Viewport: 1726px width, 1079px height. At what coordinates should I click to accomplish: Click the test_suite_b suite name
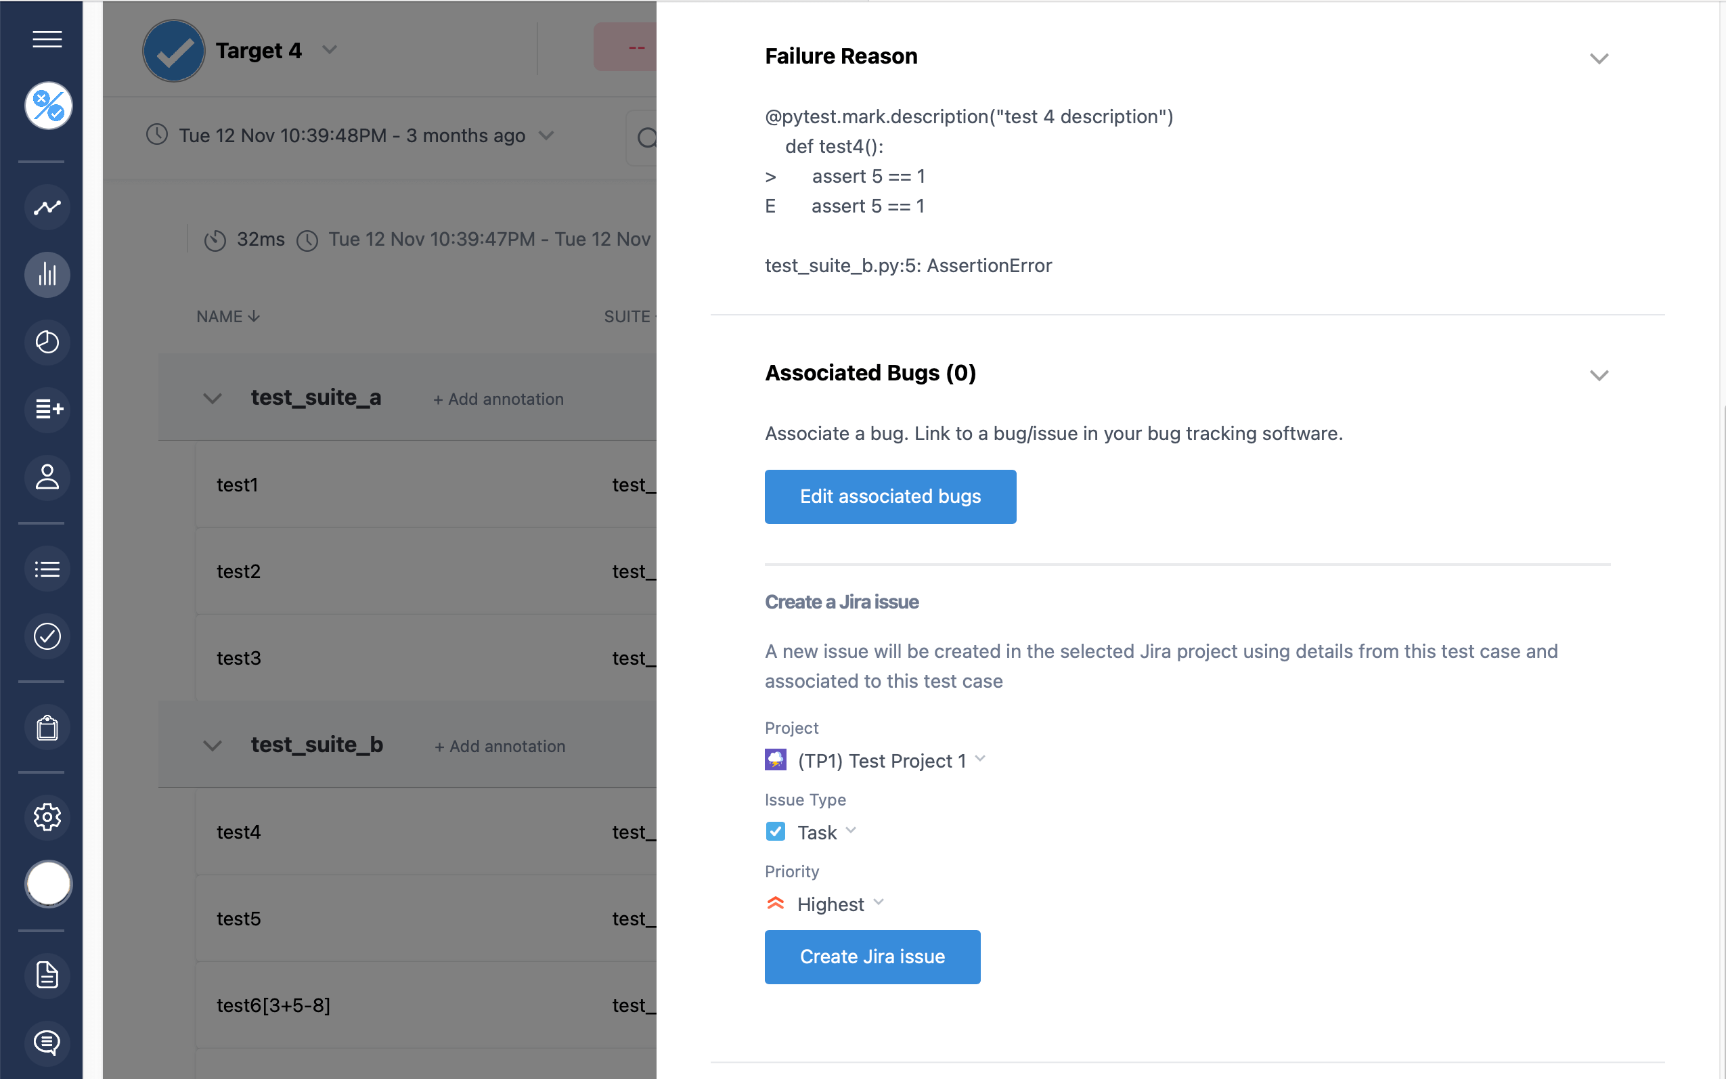click(x=317, y=745)
